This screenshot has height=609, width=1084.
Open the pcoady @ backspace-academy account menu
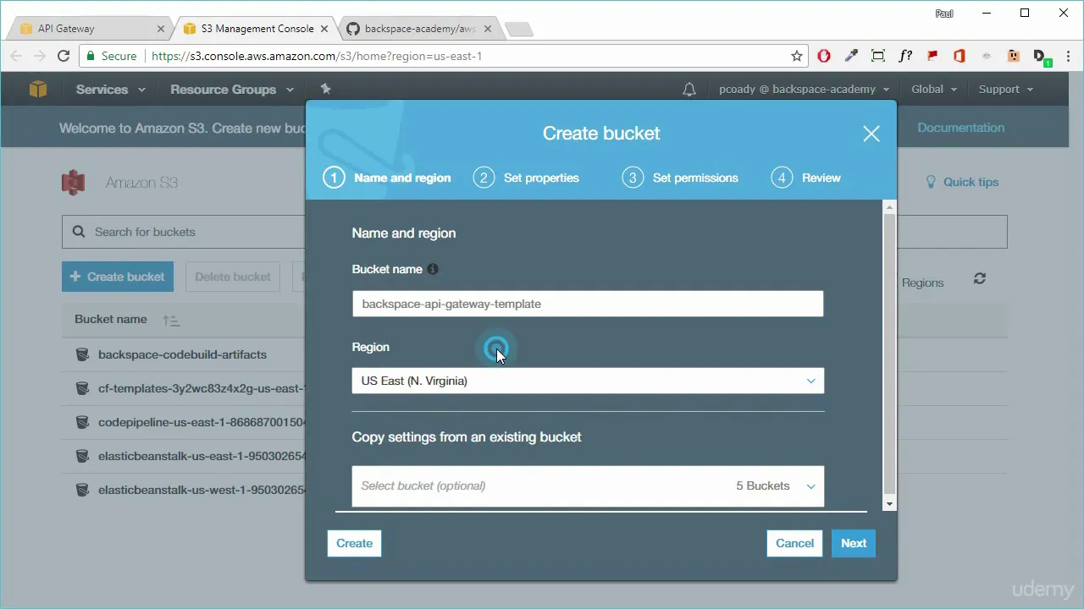[x=804, y=89]
